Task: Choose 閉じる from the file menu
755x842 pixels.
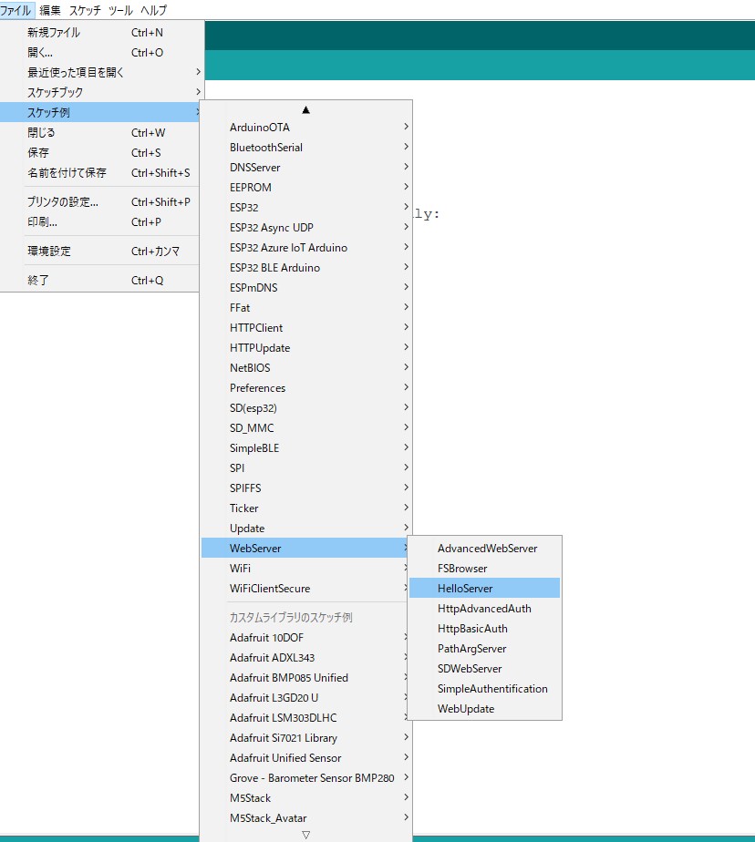Action: click(x=100, y=133)
